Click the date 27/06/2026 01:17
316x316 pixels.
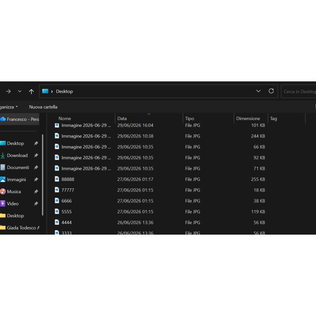tap(135, 179)
